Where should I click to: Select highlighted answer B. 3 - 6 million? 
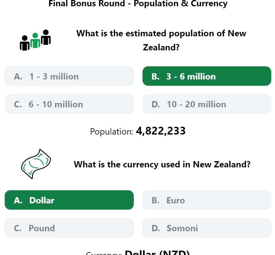pyautogui.click(x=207, y=76)
